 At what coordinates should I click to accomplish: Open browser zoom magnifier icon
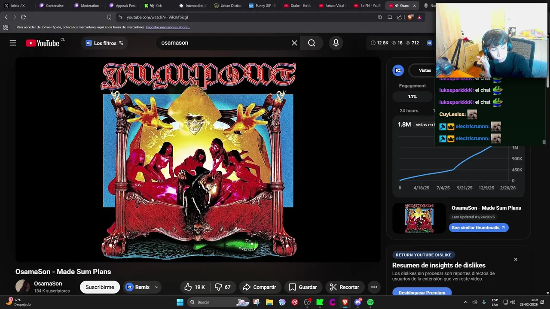[x=380, y=17]
